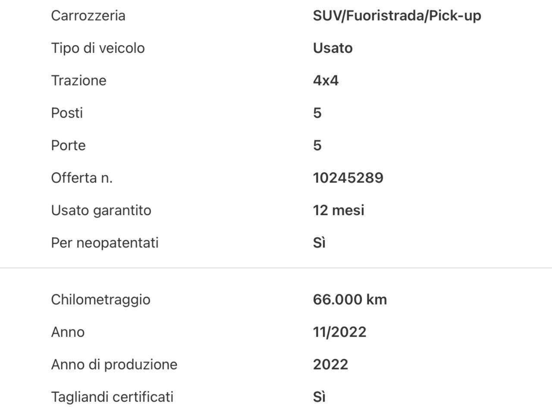This screenshot has width=552, height=414.
Task: Click the Per neopatentati label
Action: (105, 242)
